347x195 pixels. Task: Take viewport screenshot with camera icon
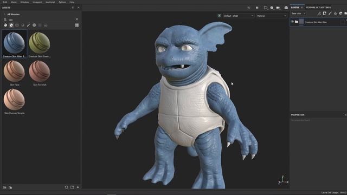(x=286, y=8)
